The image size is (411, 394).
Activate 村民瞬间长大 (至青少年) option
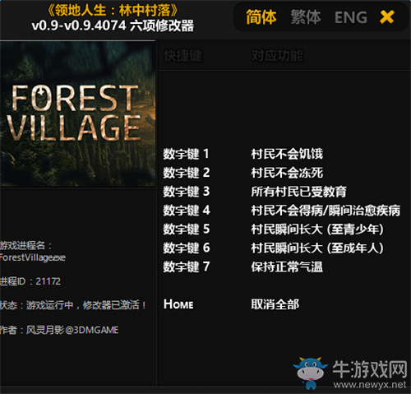pos(317,229)
